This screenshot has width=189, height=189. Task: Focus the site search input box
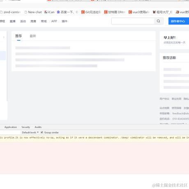(x=133, y=21)
